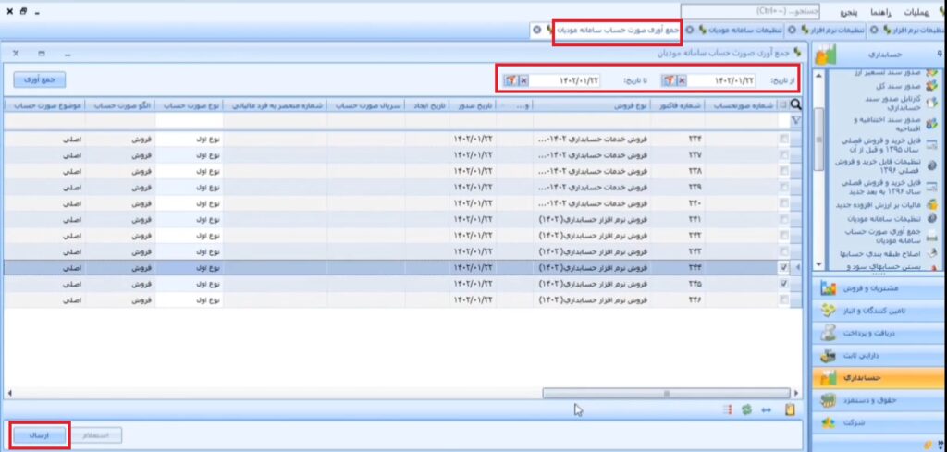947x452 pixels.
Task: Click grid horizontal scrollbar left arrow
Action: (9, 393)
